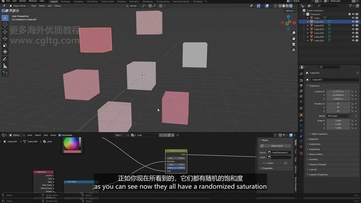The width and height of the screenshot is (361, 203).
Task: Open the Output properties tab icon
Action: pos(301,86)
